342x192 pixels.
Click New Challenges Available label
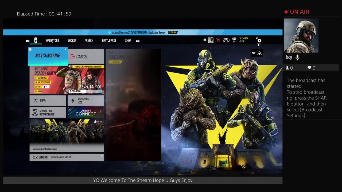click(88, 67)
